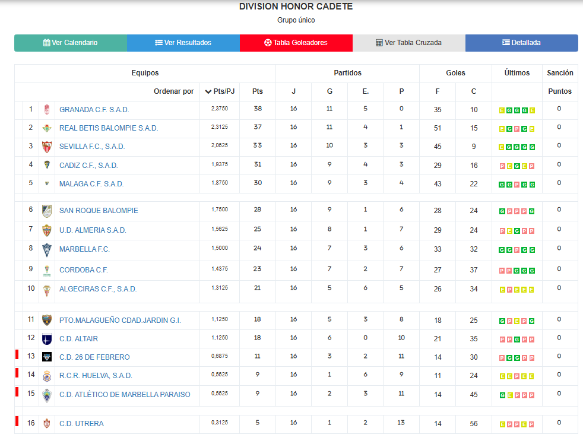
Task: Open CORDOBA C.F. team link
Action: 84,270
